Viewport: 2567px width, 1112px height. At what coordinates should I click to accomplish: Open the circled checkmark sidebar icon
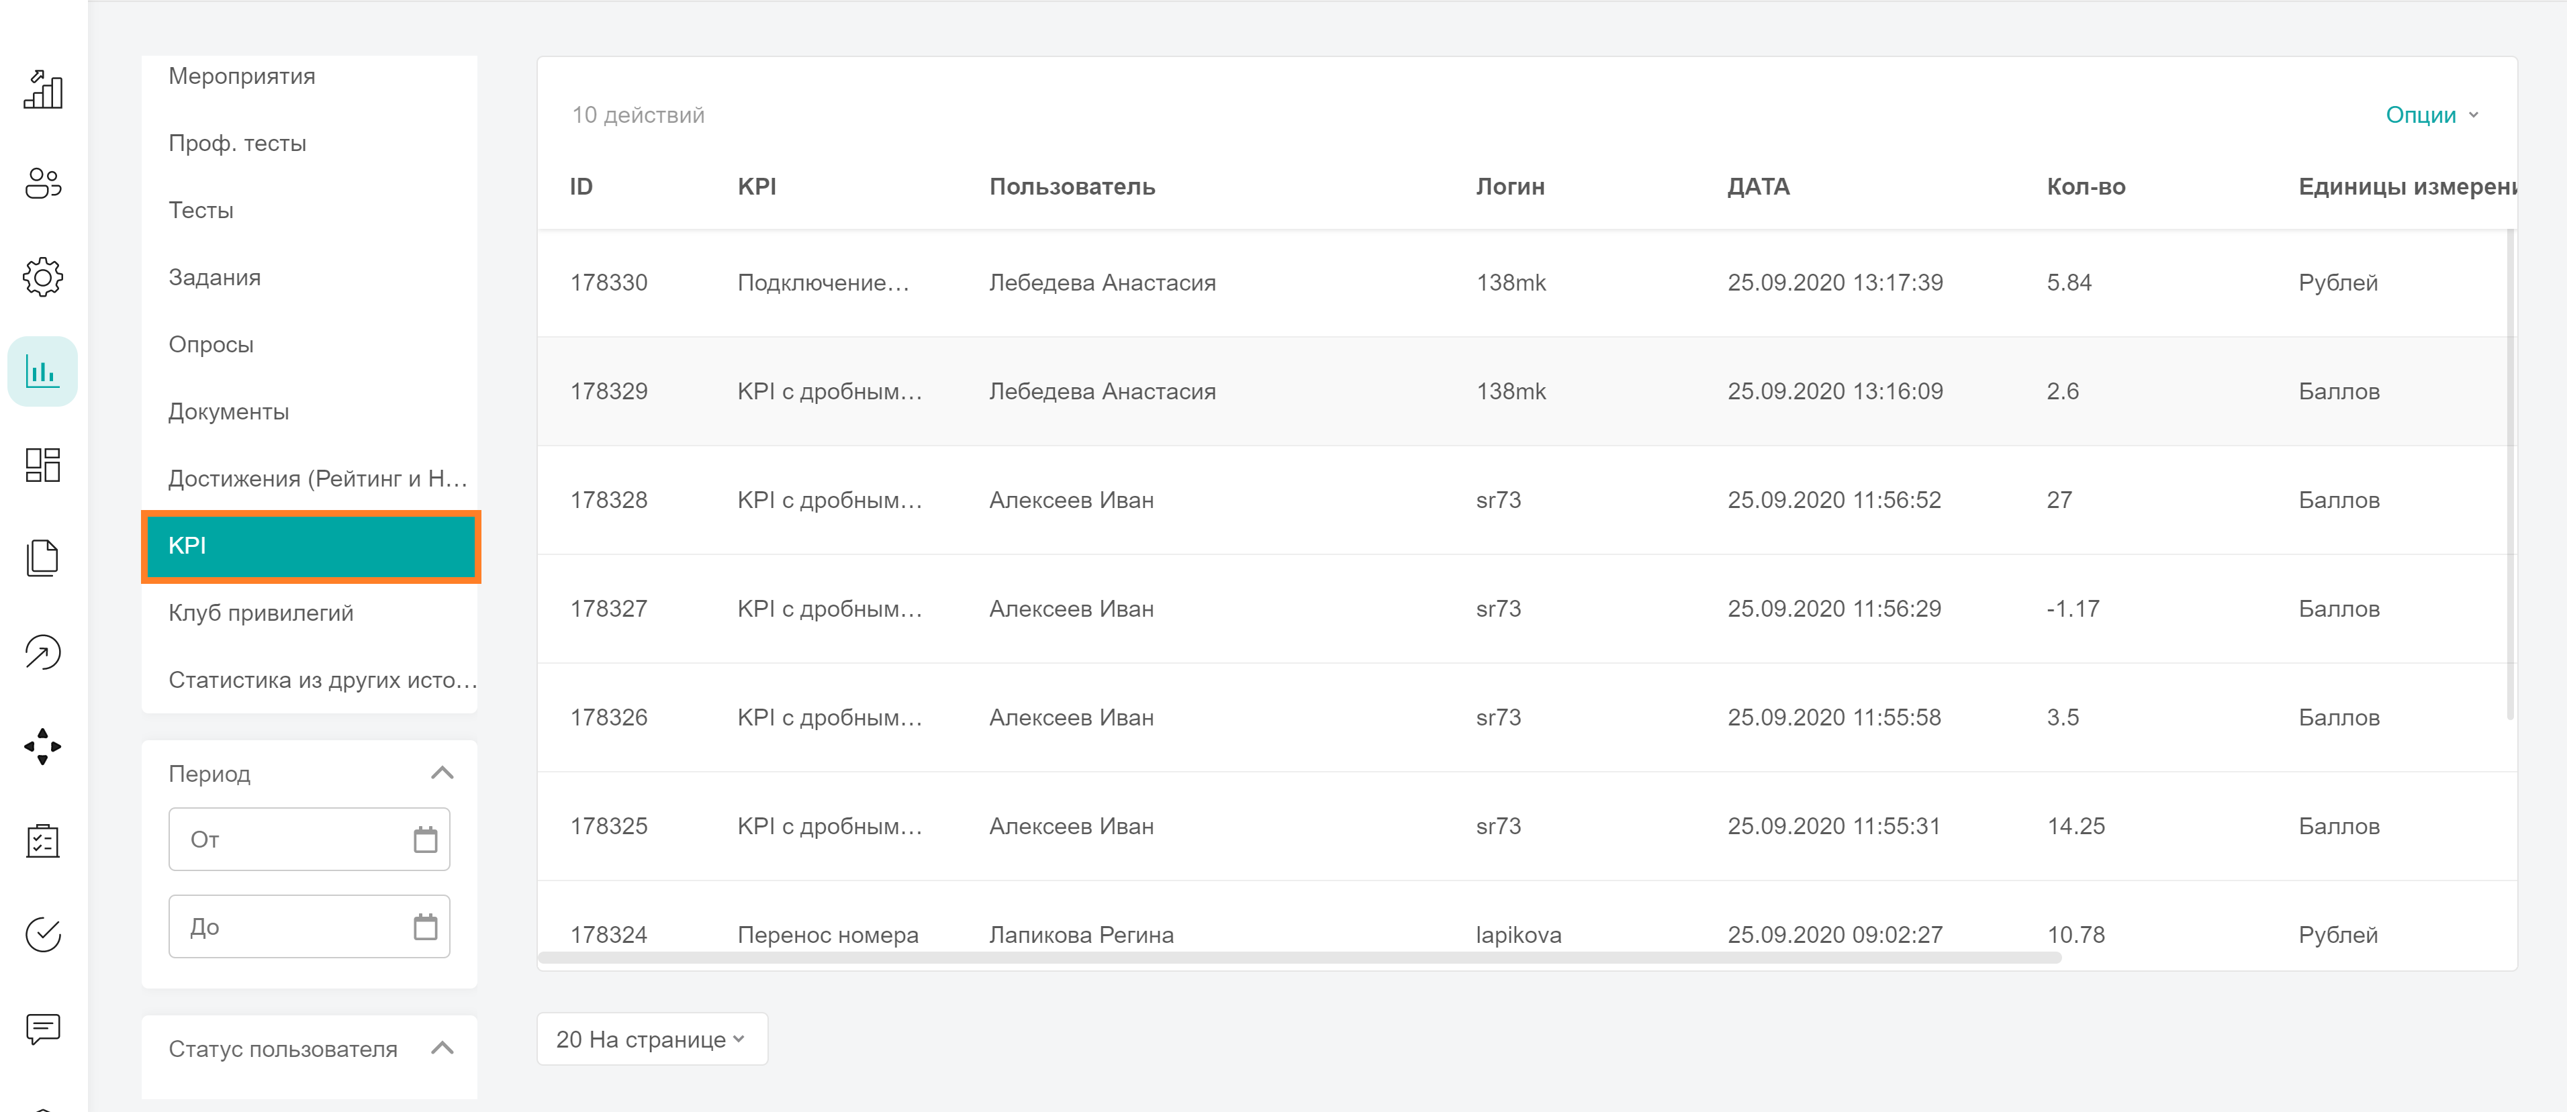point(43,935)
